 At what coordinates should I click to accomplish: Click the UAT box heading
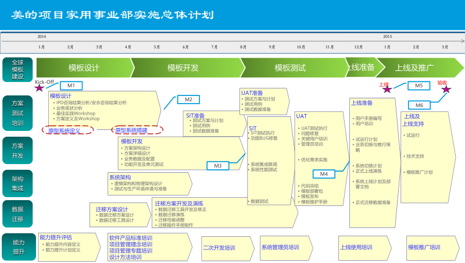point(301,116)
